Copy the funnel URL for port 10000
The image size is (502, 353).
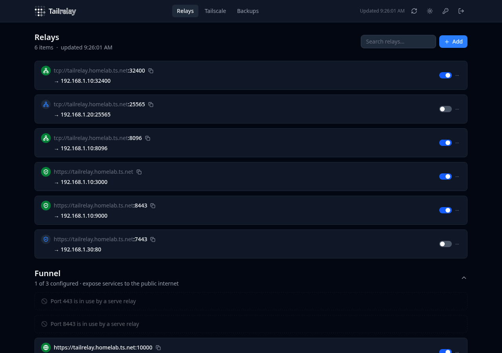(158, 348)
